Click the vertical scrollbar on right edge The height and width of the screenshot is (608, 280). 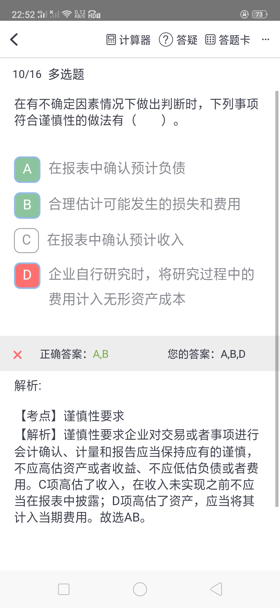(x=277, y=299)
